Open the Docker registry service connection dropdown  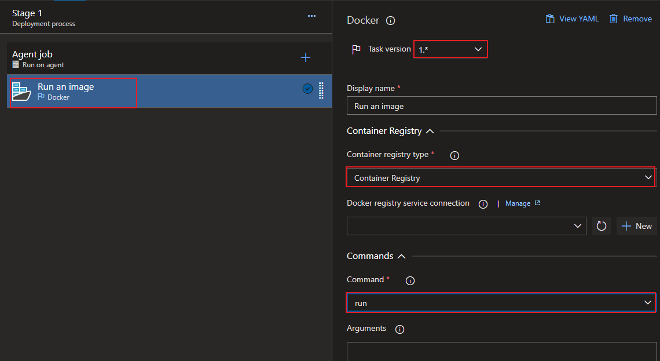click(x=466, y=226)
